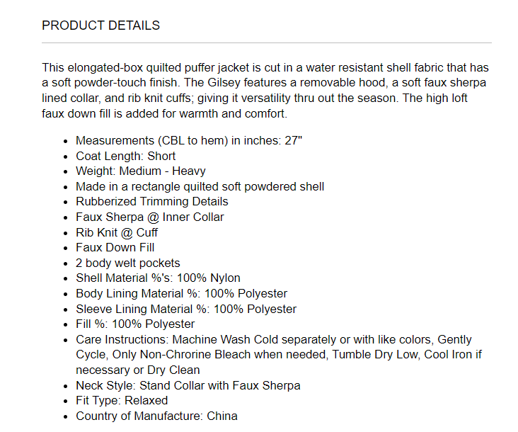Click the rectangle quilted soft powdered shell line
This screenshot has width=518, height=432.
pos(200,186)
